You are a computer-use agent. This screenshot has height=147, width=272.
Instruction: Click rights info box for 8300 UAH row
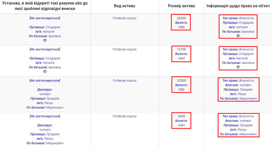pos(238,125)
